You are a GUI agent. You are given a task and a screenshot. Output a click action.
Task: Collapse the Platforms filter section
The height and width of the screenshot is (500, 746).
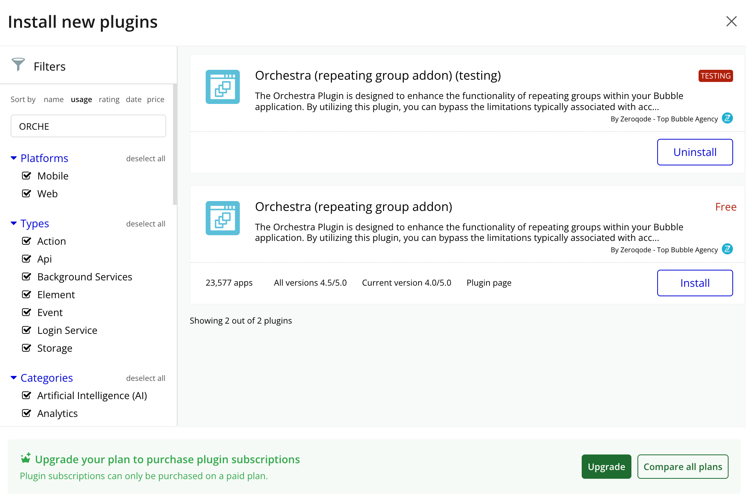14,158
